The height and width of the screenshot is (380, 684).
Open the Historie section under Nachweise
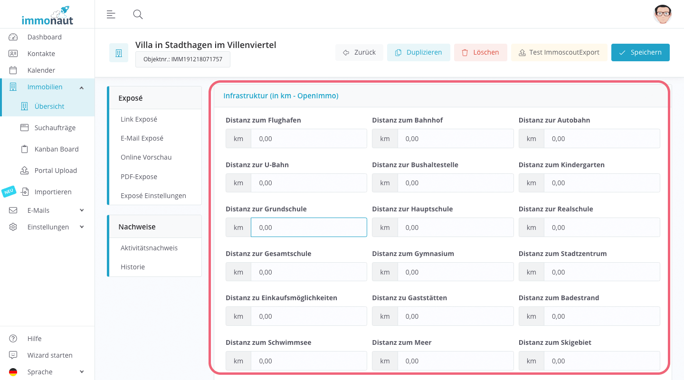tap(133, 266)
